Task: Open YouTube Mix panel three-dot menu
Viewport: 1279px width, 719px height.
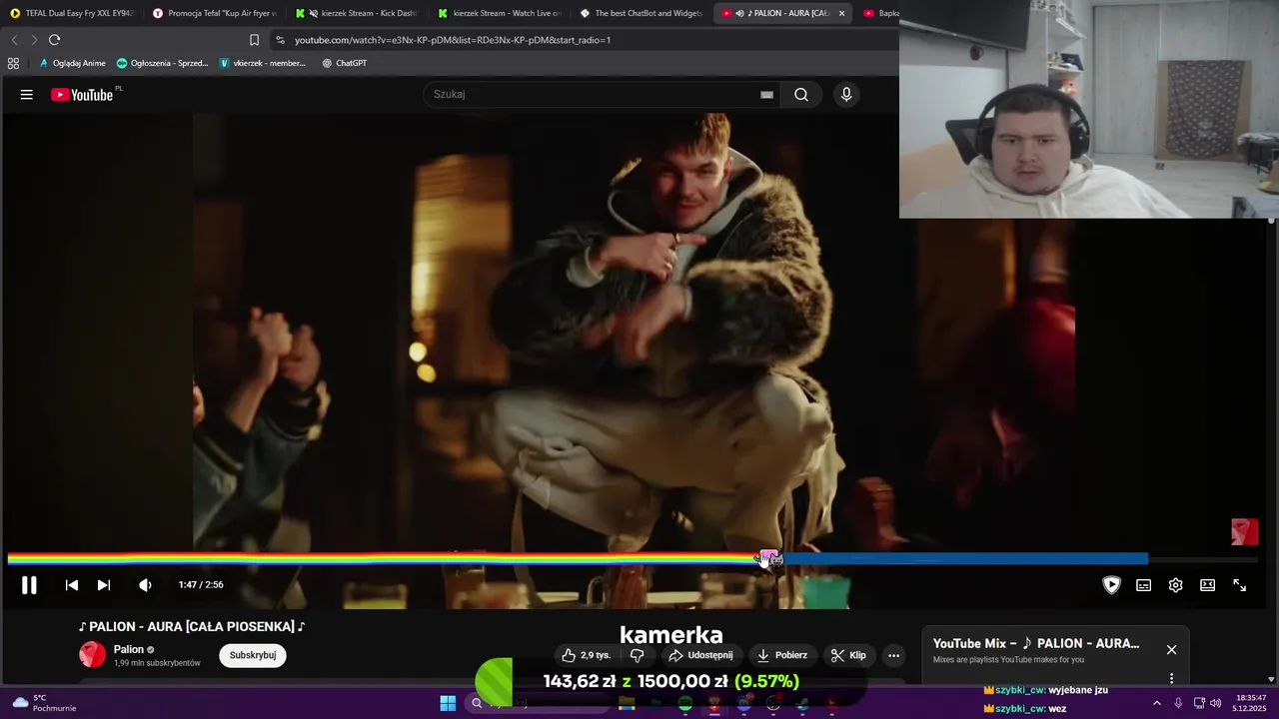Action: click(x=1171, y=679)
